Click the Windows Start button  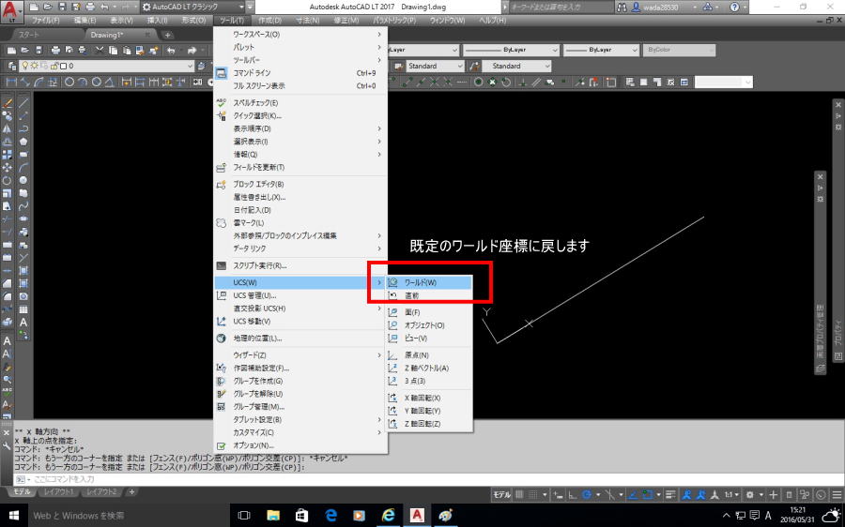[x=13, y=515]
